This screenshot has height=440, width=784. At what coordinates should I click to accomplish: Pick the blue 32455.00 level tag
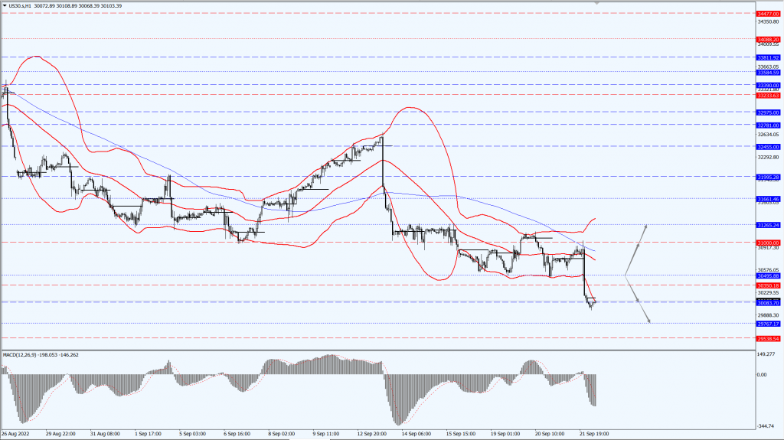pos(768,146)
